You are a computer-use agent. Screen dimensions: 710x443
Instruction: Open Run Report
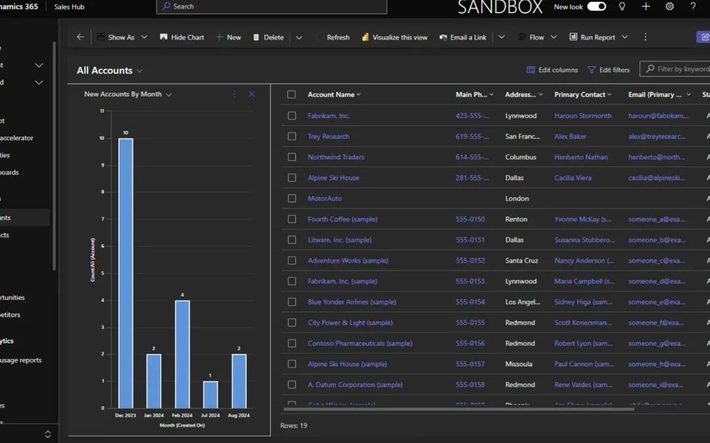tap(592, 37)
